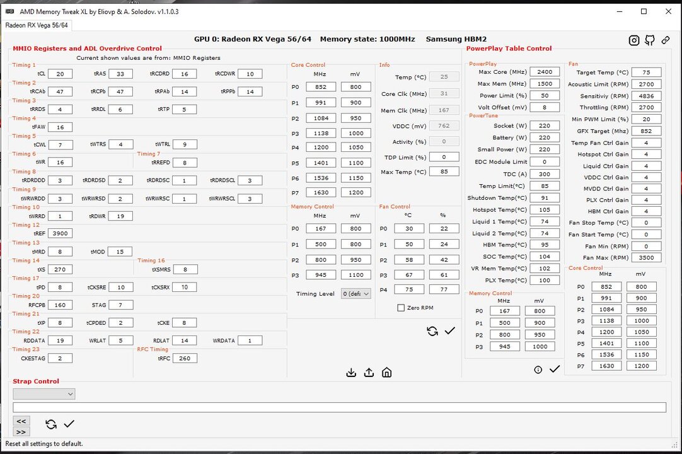The height and width of the screenshot is (454, 682).
Task: Click PowerPlay Core Control P7 MHz field
Action: point(606,366)
